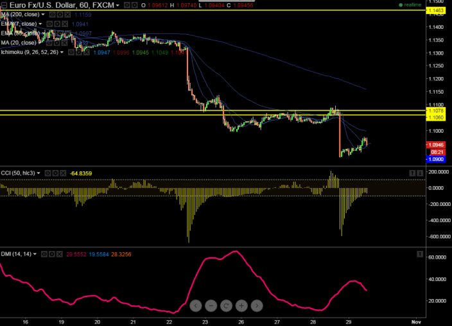The height and width of the screenshot is (326, 452).
Task: Click the 08:21 bar countdown label
Action: coord(438,152)
